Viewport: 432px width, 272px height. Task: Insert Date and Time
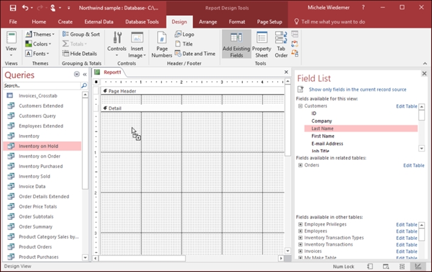(x=195, y=54)
